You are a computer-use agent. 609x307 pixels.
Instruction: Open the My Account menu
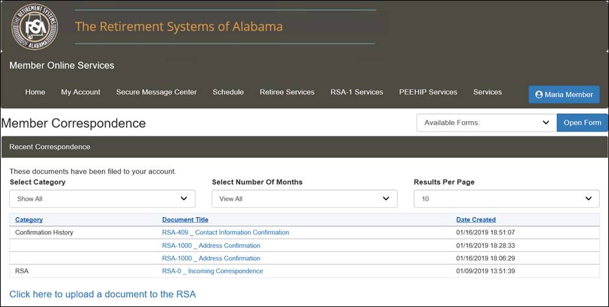(x=81, y=92)
